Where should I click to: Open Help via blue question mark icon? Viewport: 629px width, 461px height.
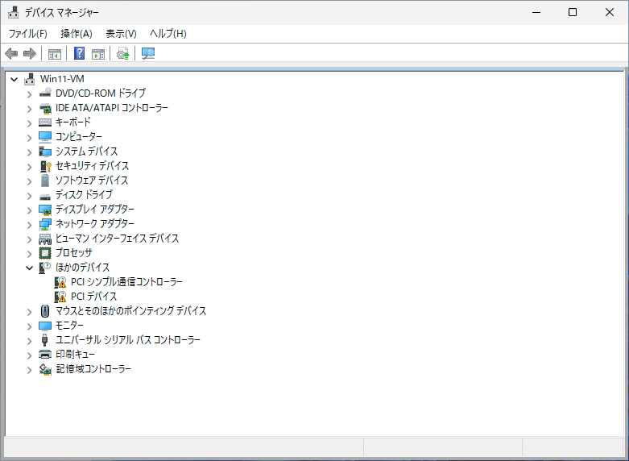tap(80, 53)
